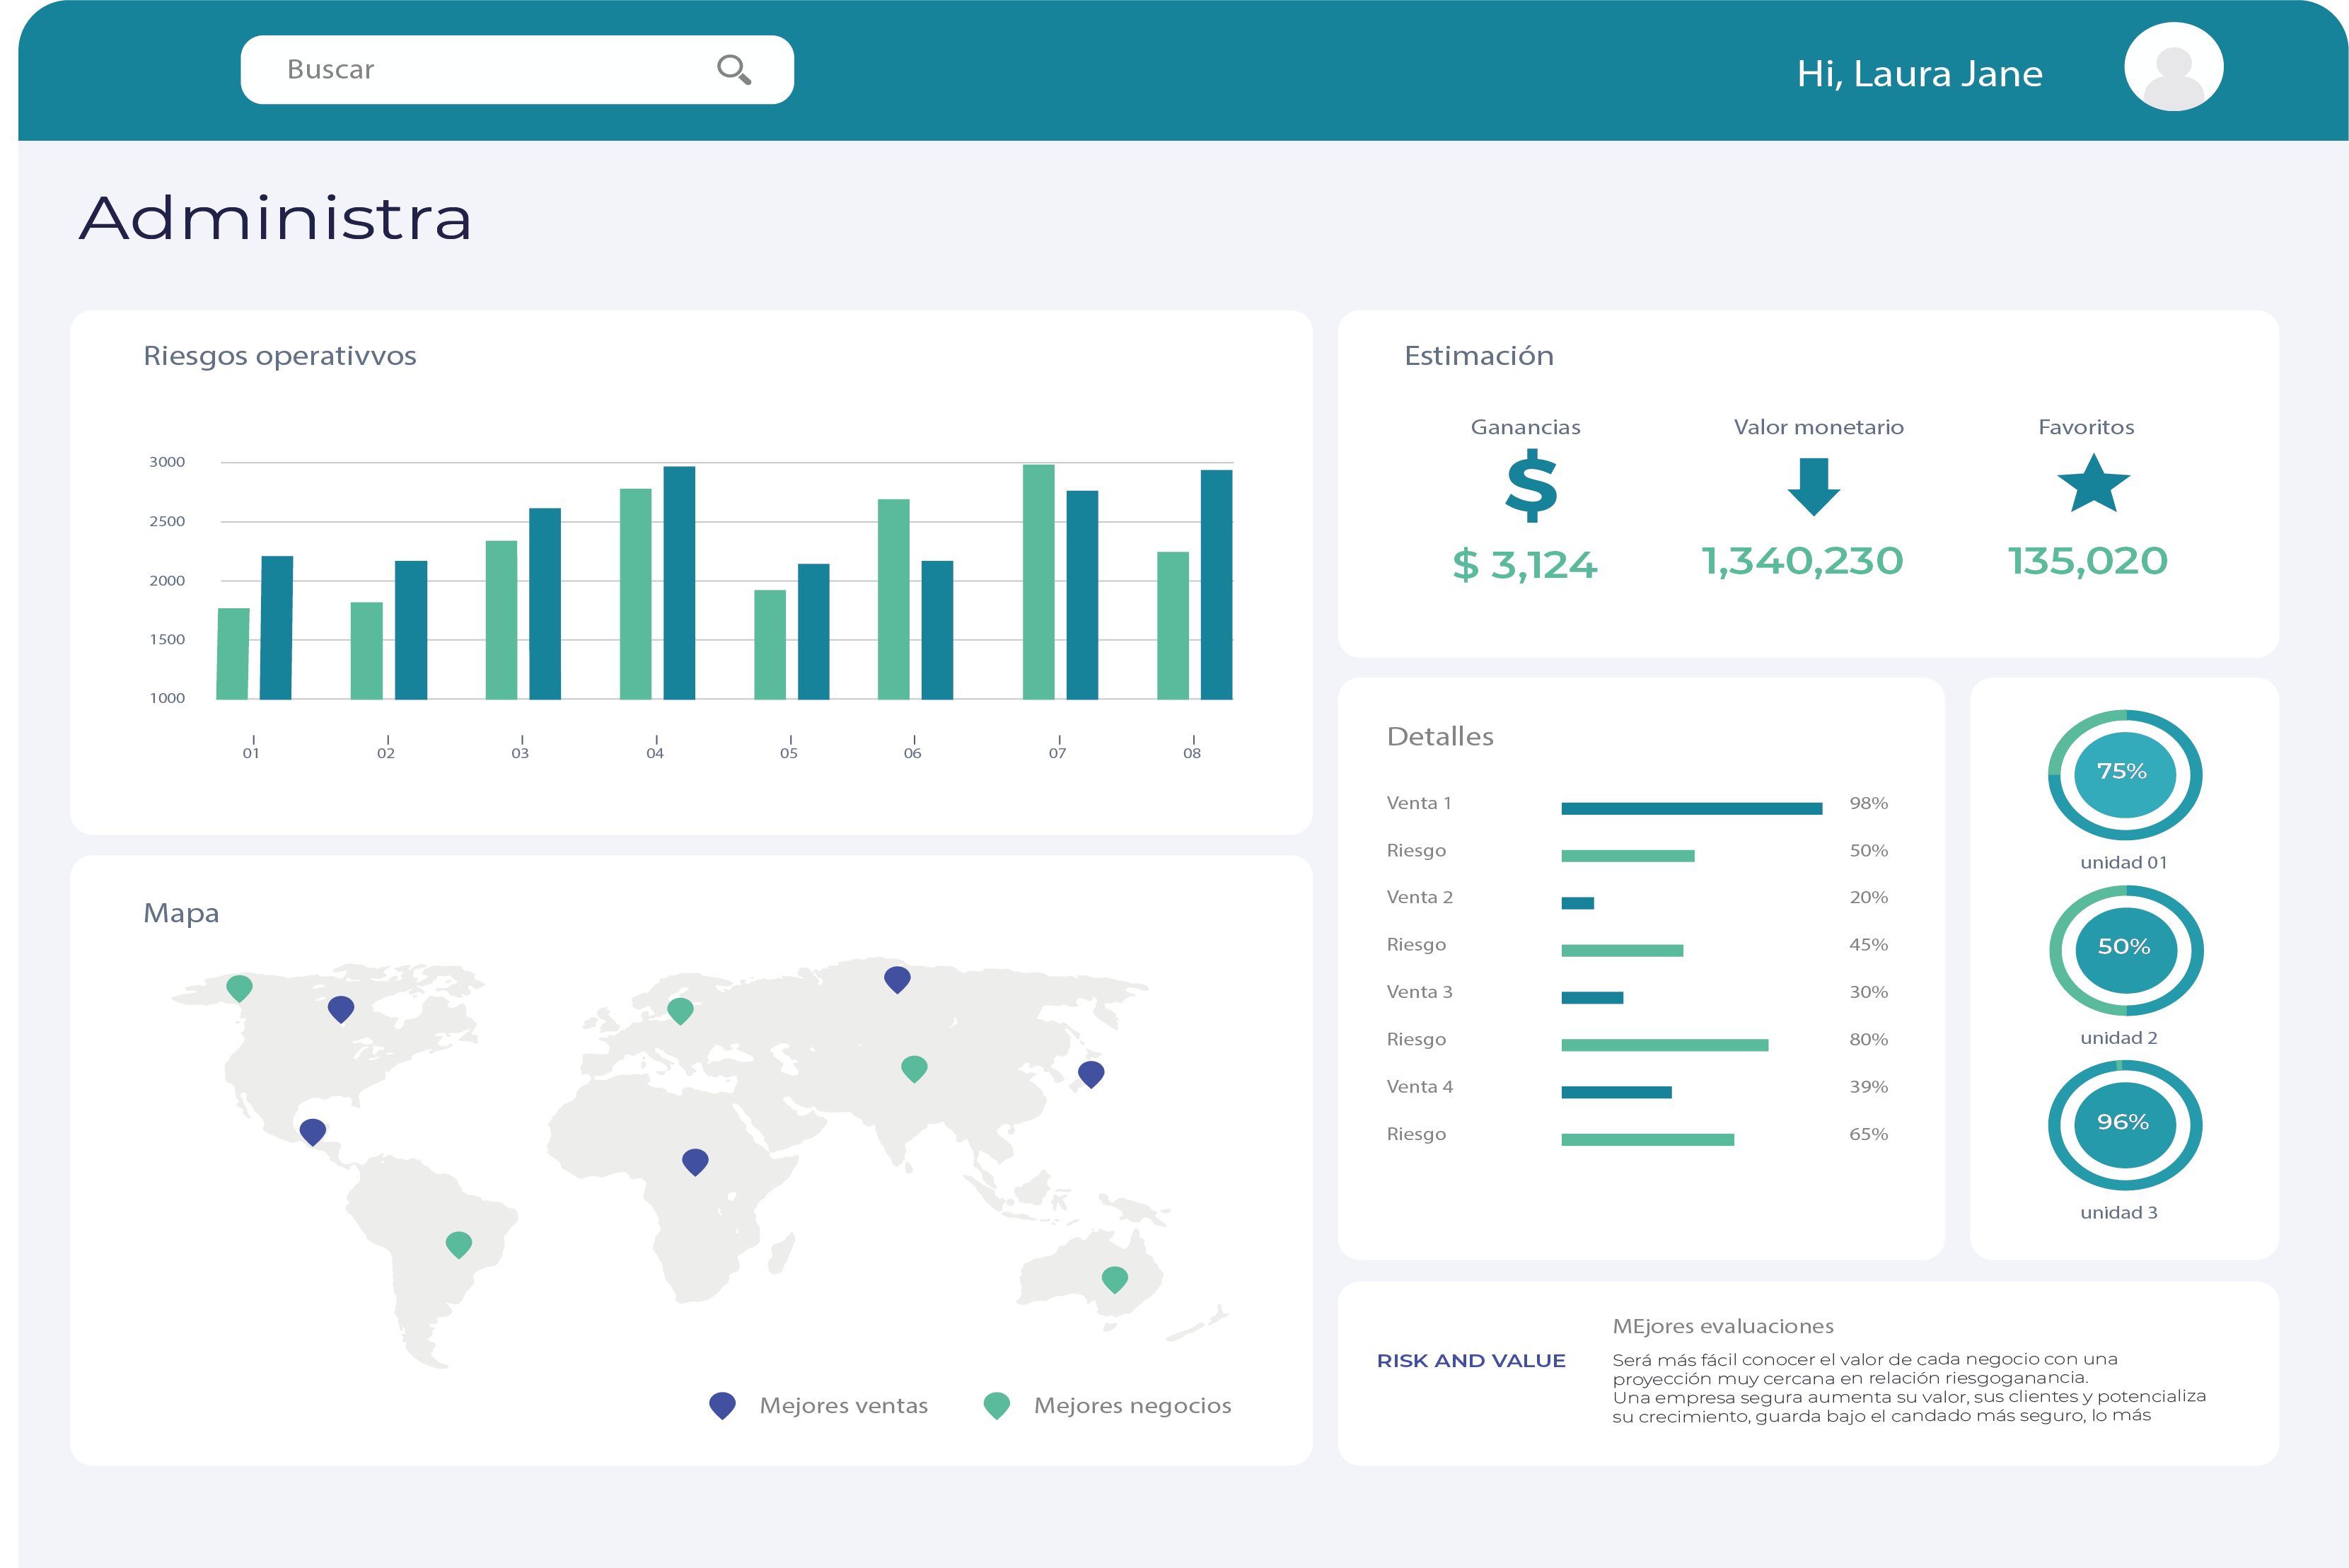
Task: Click the Ganancias dollar sign icon
Action: point(1531,486)
